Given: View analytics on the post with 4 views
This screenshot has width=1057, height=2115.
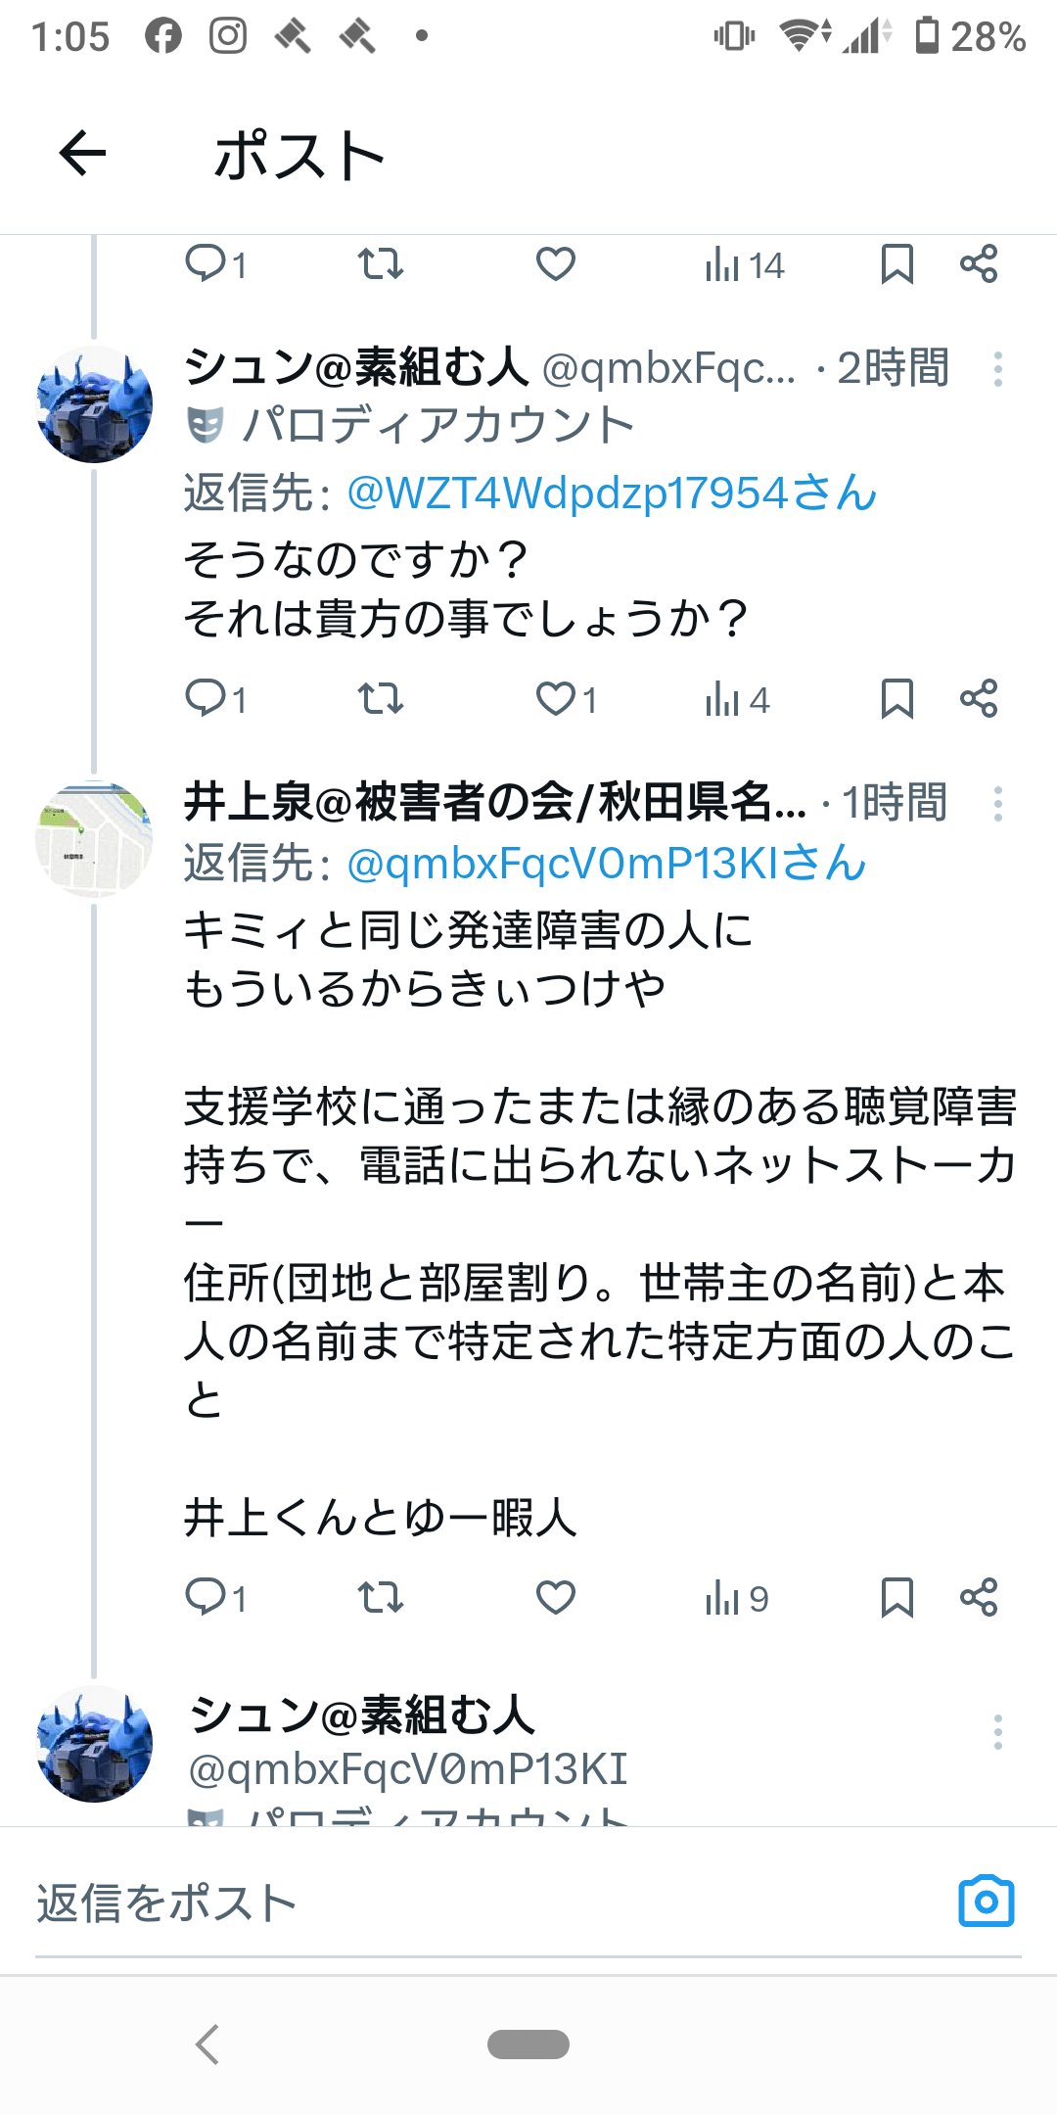Looking at the screenshot, I should tap(736, 700).
